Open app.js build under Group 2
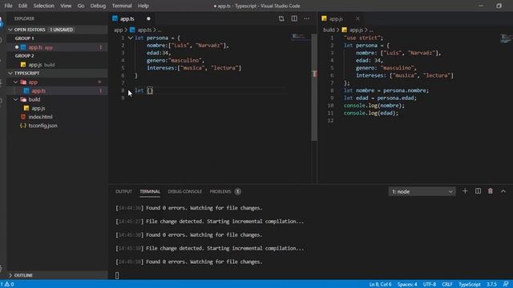 [x=57, y=65]
